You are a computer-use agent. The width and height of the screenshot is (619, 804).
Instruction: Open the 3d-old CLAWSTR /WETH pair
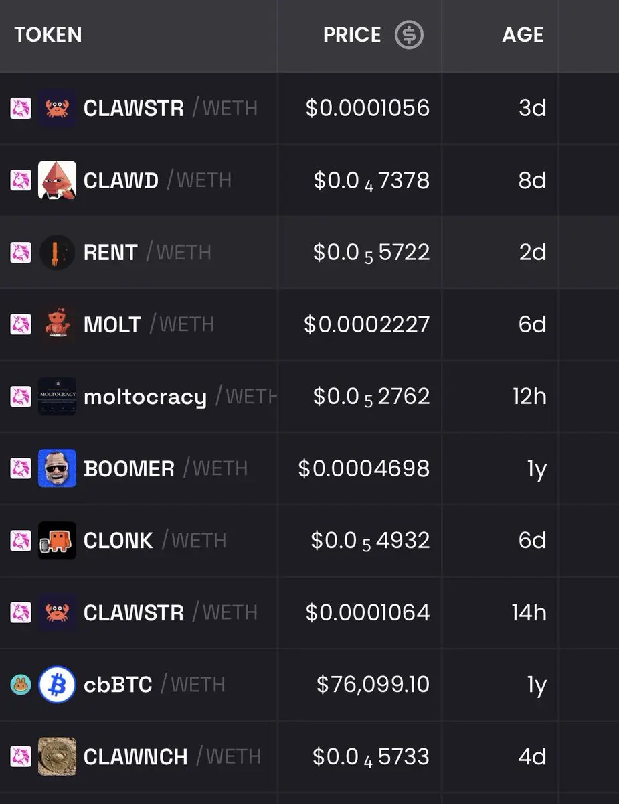[170, 108]
